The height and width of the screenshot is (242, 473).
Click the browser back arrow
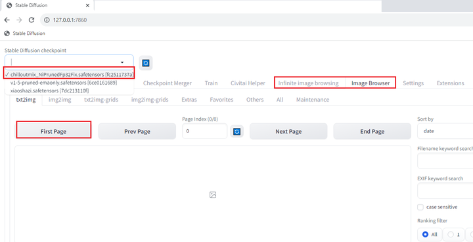(x=7, y=20)
